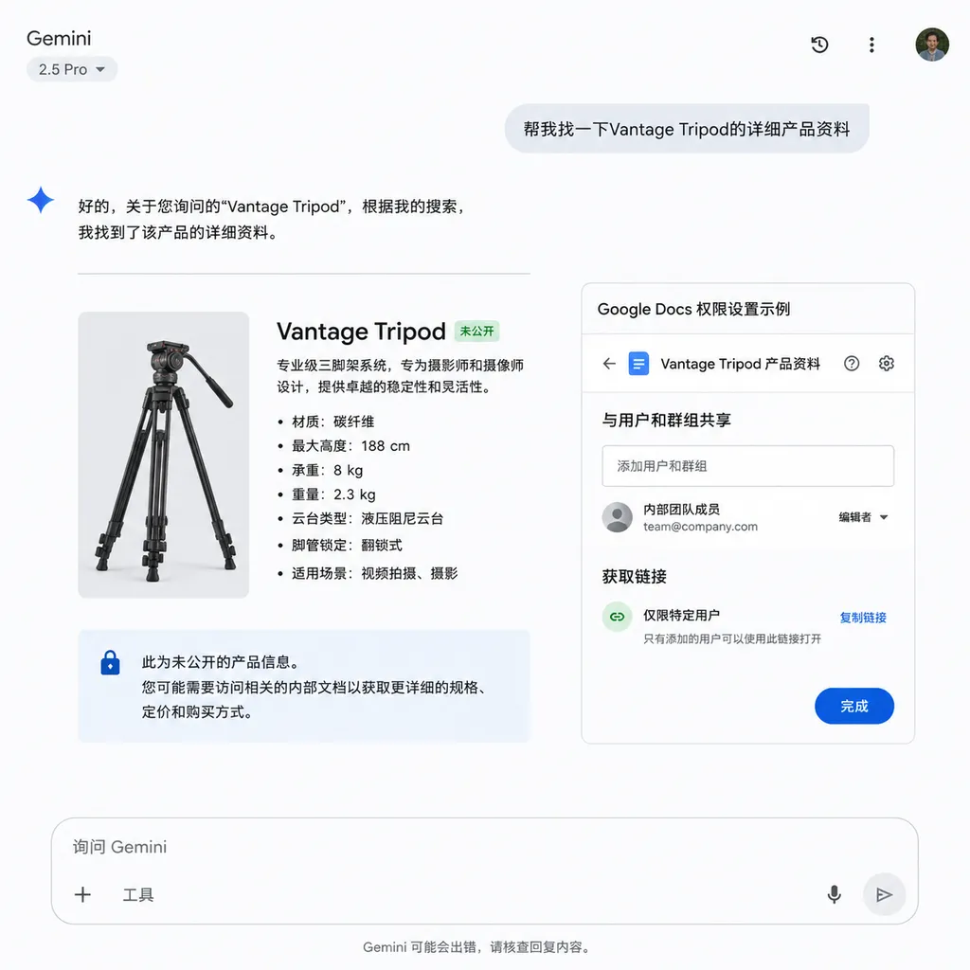The height and width of the screenshot is (970, 970).
Task: Click the 完成 button
Action: (854, 706)
